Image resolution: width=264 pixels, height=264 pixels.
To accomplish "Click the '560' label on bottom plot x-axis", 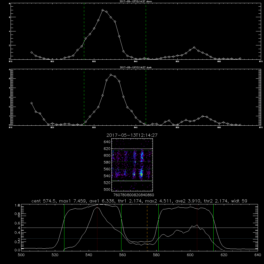I will [122, 255].
